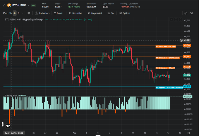Open the Options menu
The width and height of the screenshot is (199, 136).
(x=125, y=13)
